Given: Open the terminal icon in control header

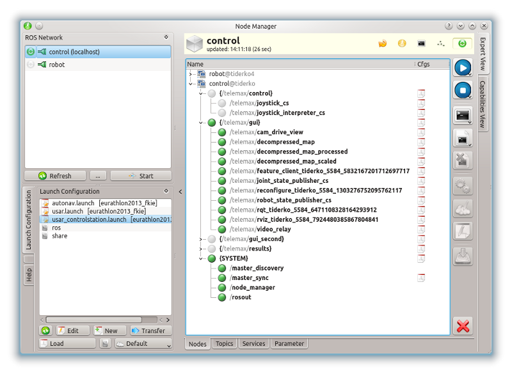Looking at the screenshot, I should point(421,43).
